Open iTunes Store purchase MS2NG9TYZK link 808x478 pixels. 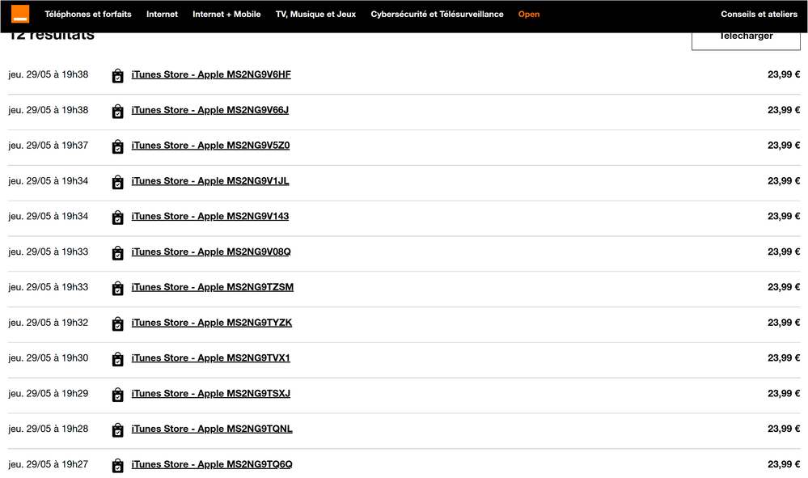pos(212,323)
